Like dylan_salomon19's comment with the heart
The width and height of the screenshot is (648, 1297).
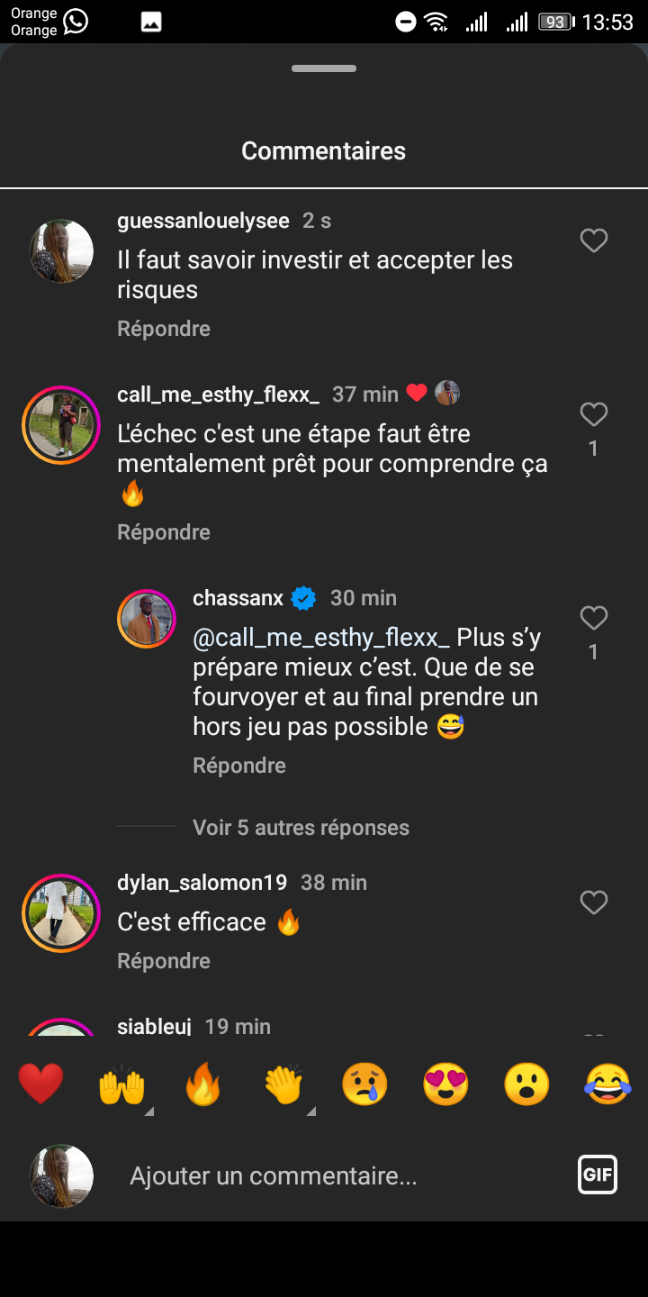point(593,902)
